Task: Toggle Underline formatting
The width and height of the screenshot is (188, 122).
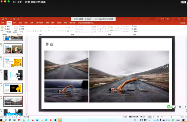Action: [x=33, y=31]
